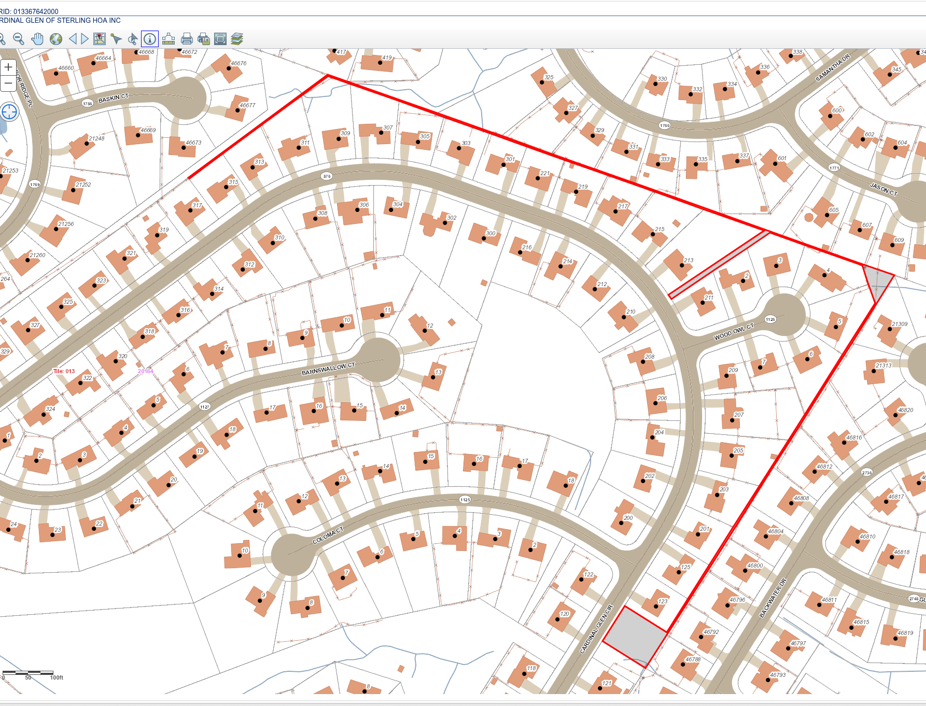Open the measure ruler tool

click(169, 39)
